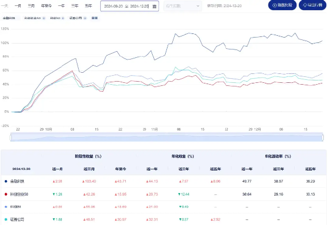Click the 指数比较 button
Screen dimensions: 328x226
point(282,5)
